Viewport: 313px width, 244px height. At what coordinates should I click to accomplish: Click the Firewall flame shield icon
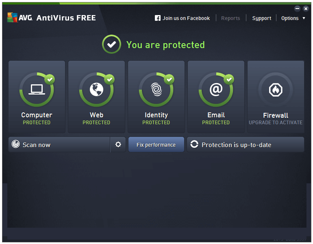click(276, 90)
